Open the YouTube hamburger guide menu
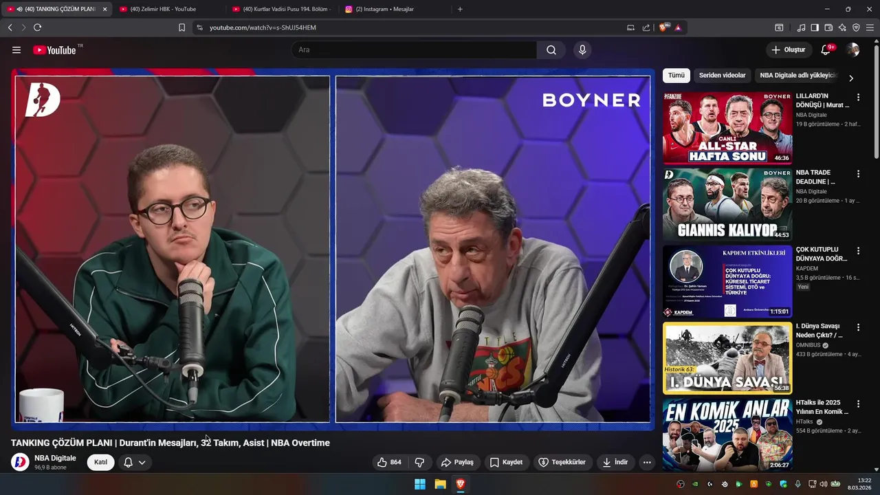Screen dimensions: 880x495 click(x=16, y=49)
